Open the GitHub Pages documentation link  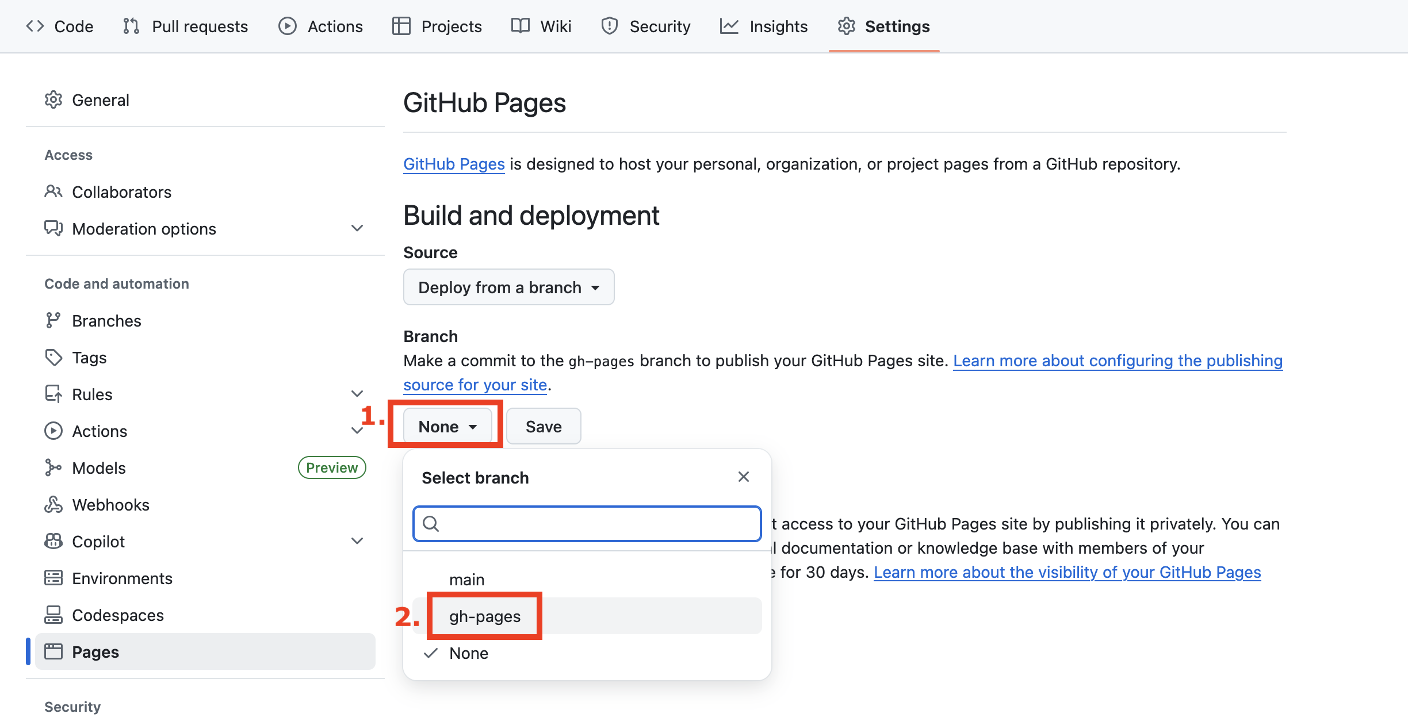(454, 164)
